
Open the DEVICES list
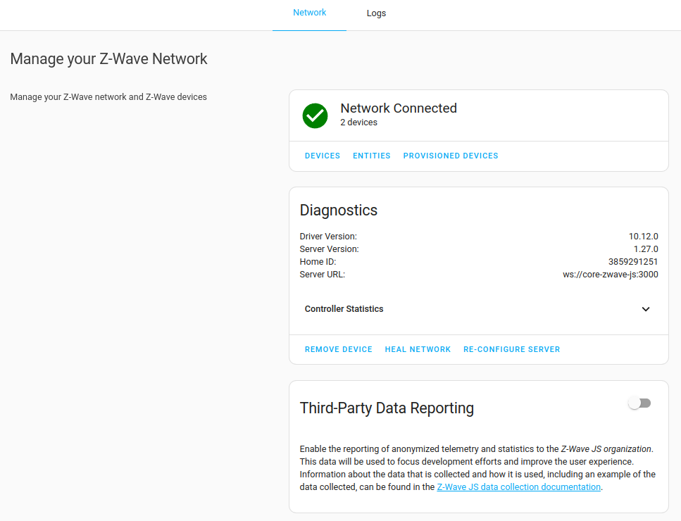322,156
